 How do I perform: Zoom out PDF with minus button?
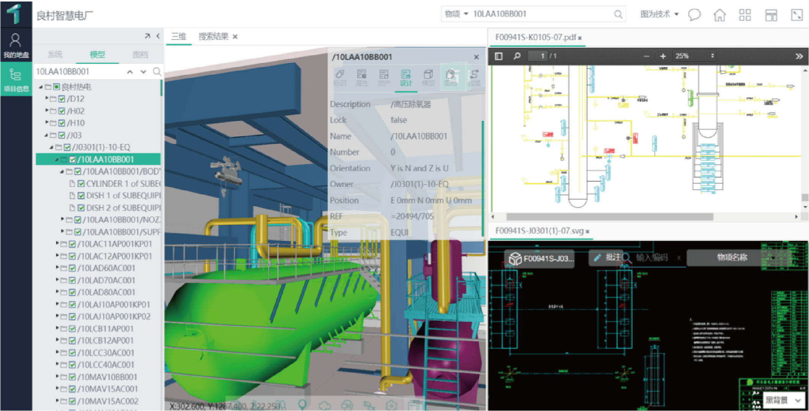646,56
